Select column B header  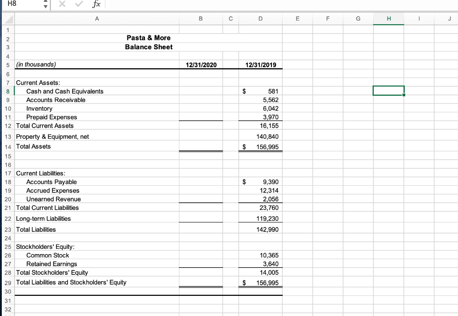[x=201, y=19]
